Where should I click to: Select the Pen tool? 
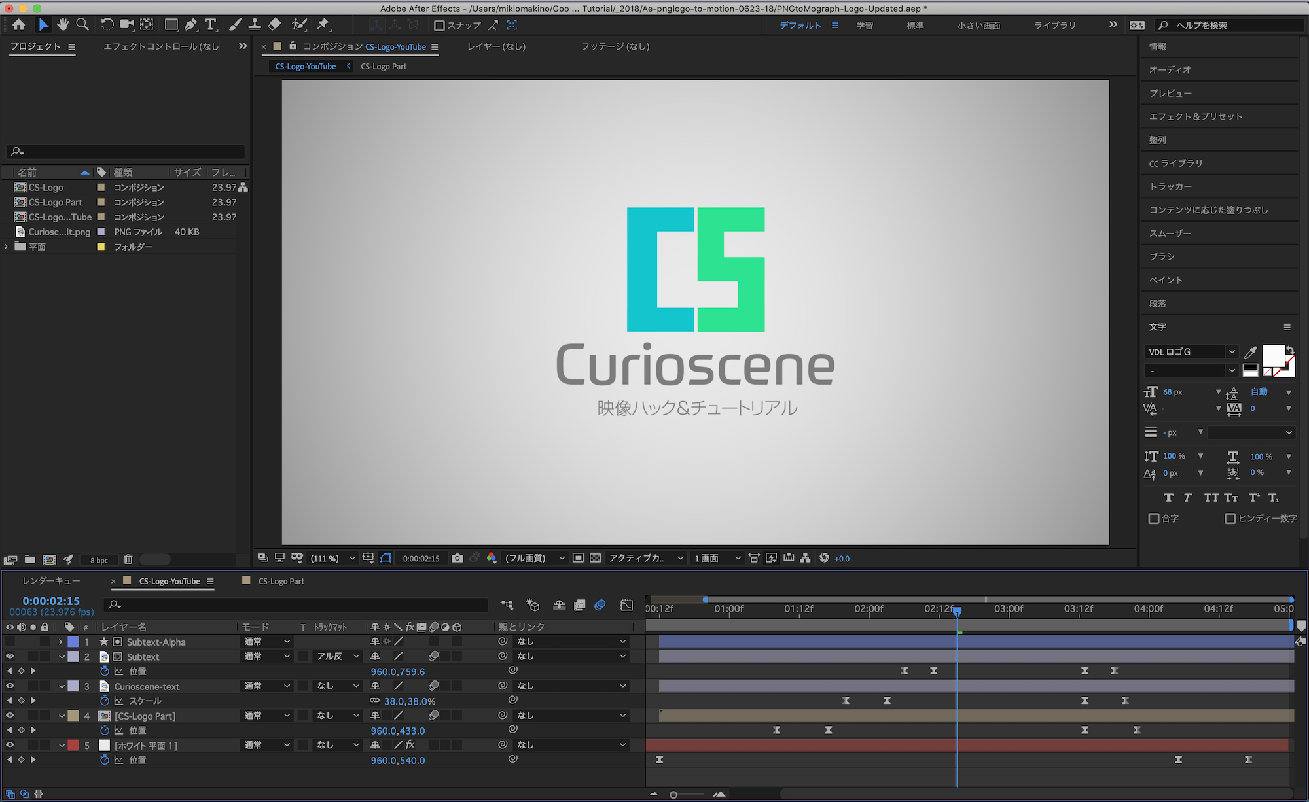coord(190,25)
